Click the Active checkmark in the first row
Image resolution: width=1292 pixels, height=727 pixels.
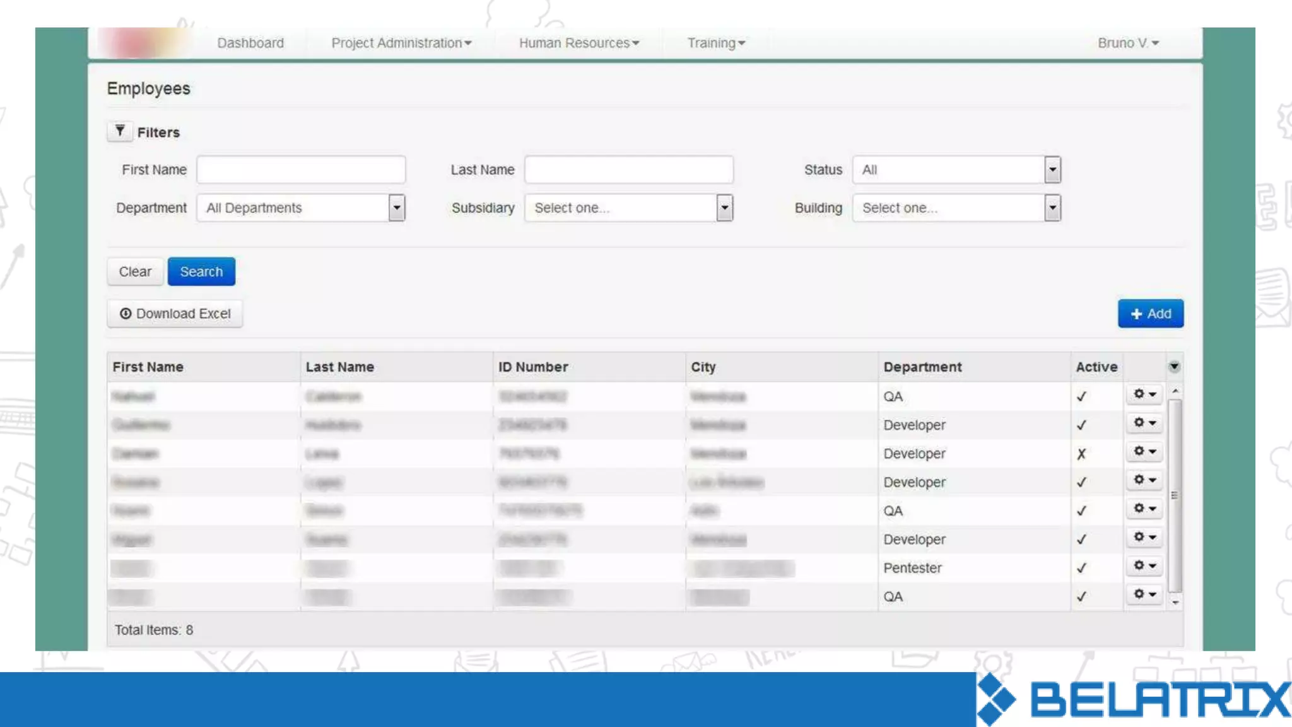click(x=1081, y=396)
